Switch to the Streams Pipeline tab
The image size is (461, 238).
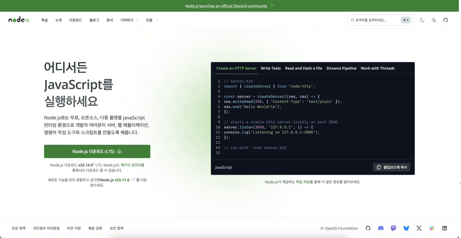[x=341, y=68]
